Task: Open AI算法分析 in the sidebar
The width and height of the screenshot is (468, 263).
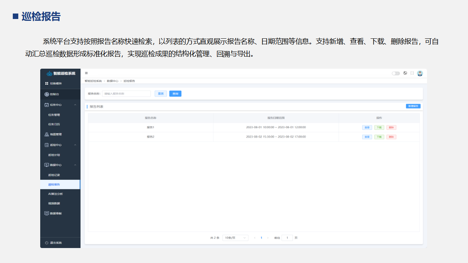Action: [56, 194]
